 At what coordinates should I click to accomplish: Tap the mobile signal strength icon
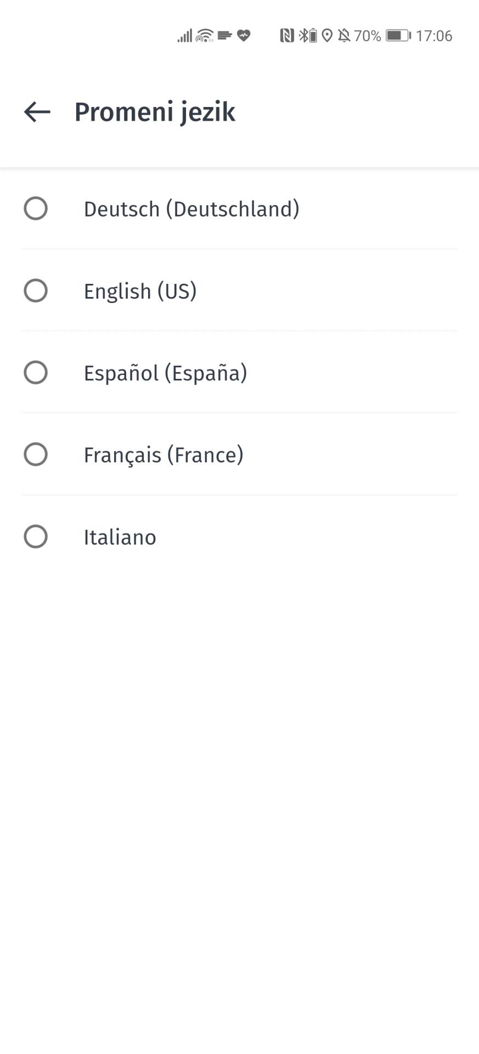pos(184,36)
